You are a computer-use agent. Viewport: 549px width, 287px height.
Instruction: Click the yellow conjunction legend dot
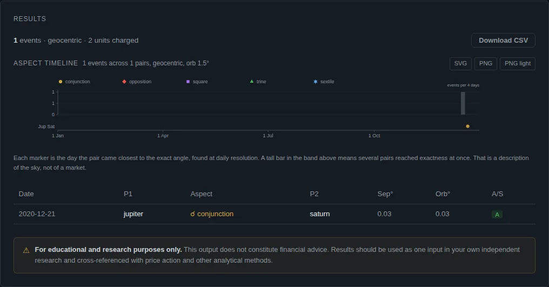tap(61, 82)
